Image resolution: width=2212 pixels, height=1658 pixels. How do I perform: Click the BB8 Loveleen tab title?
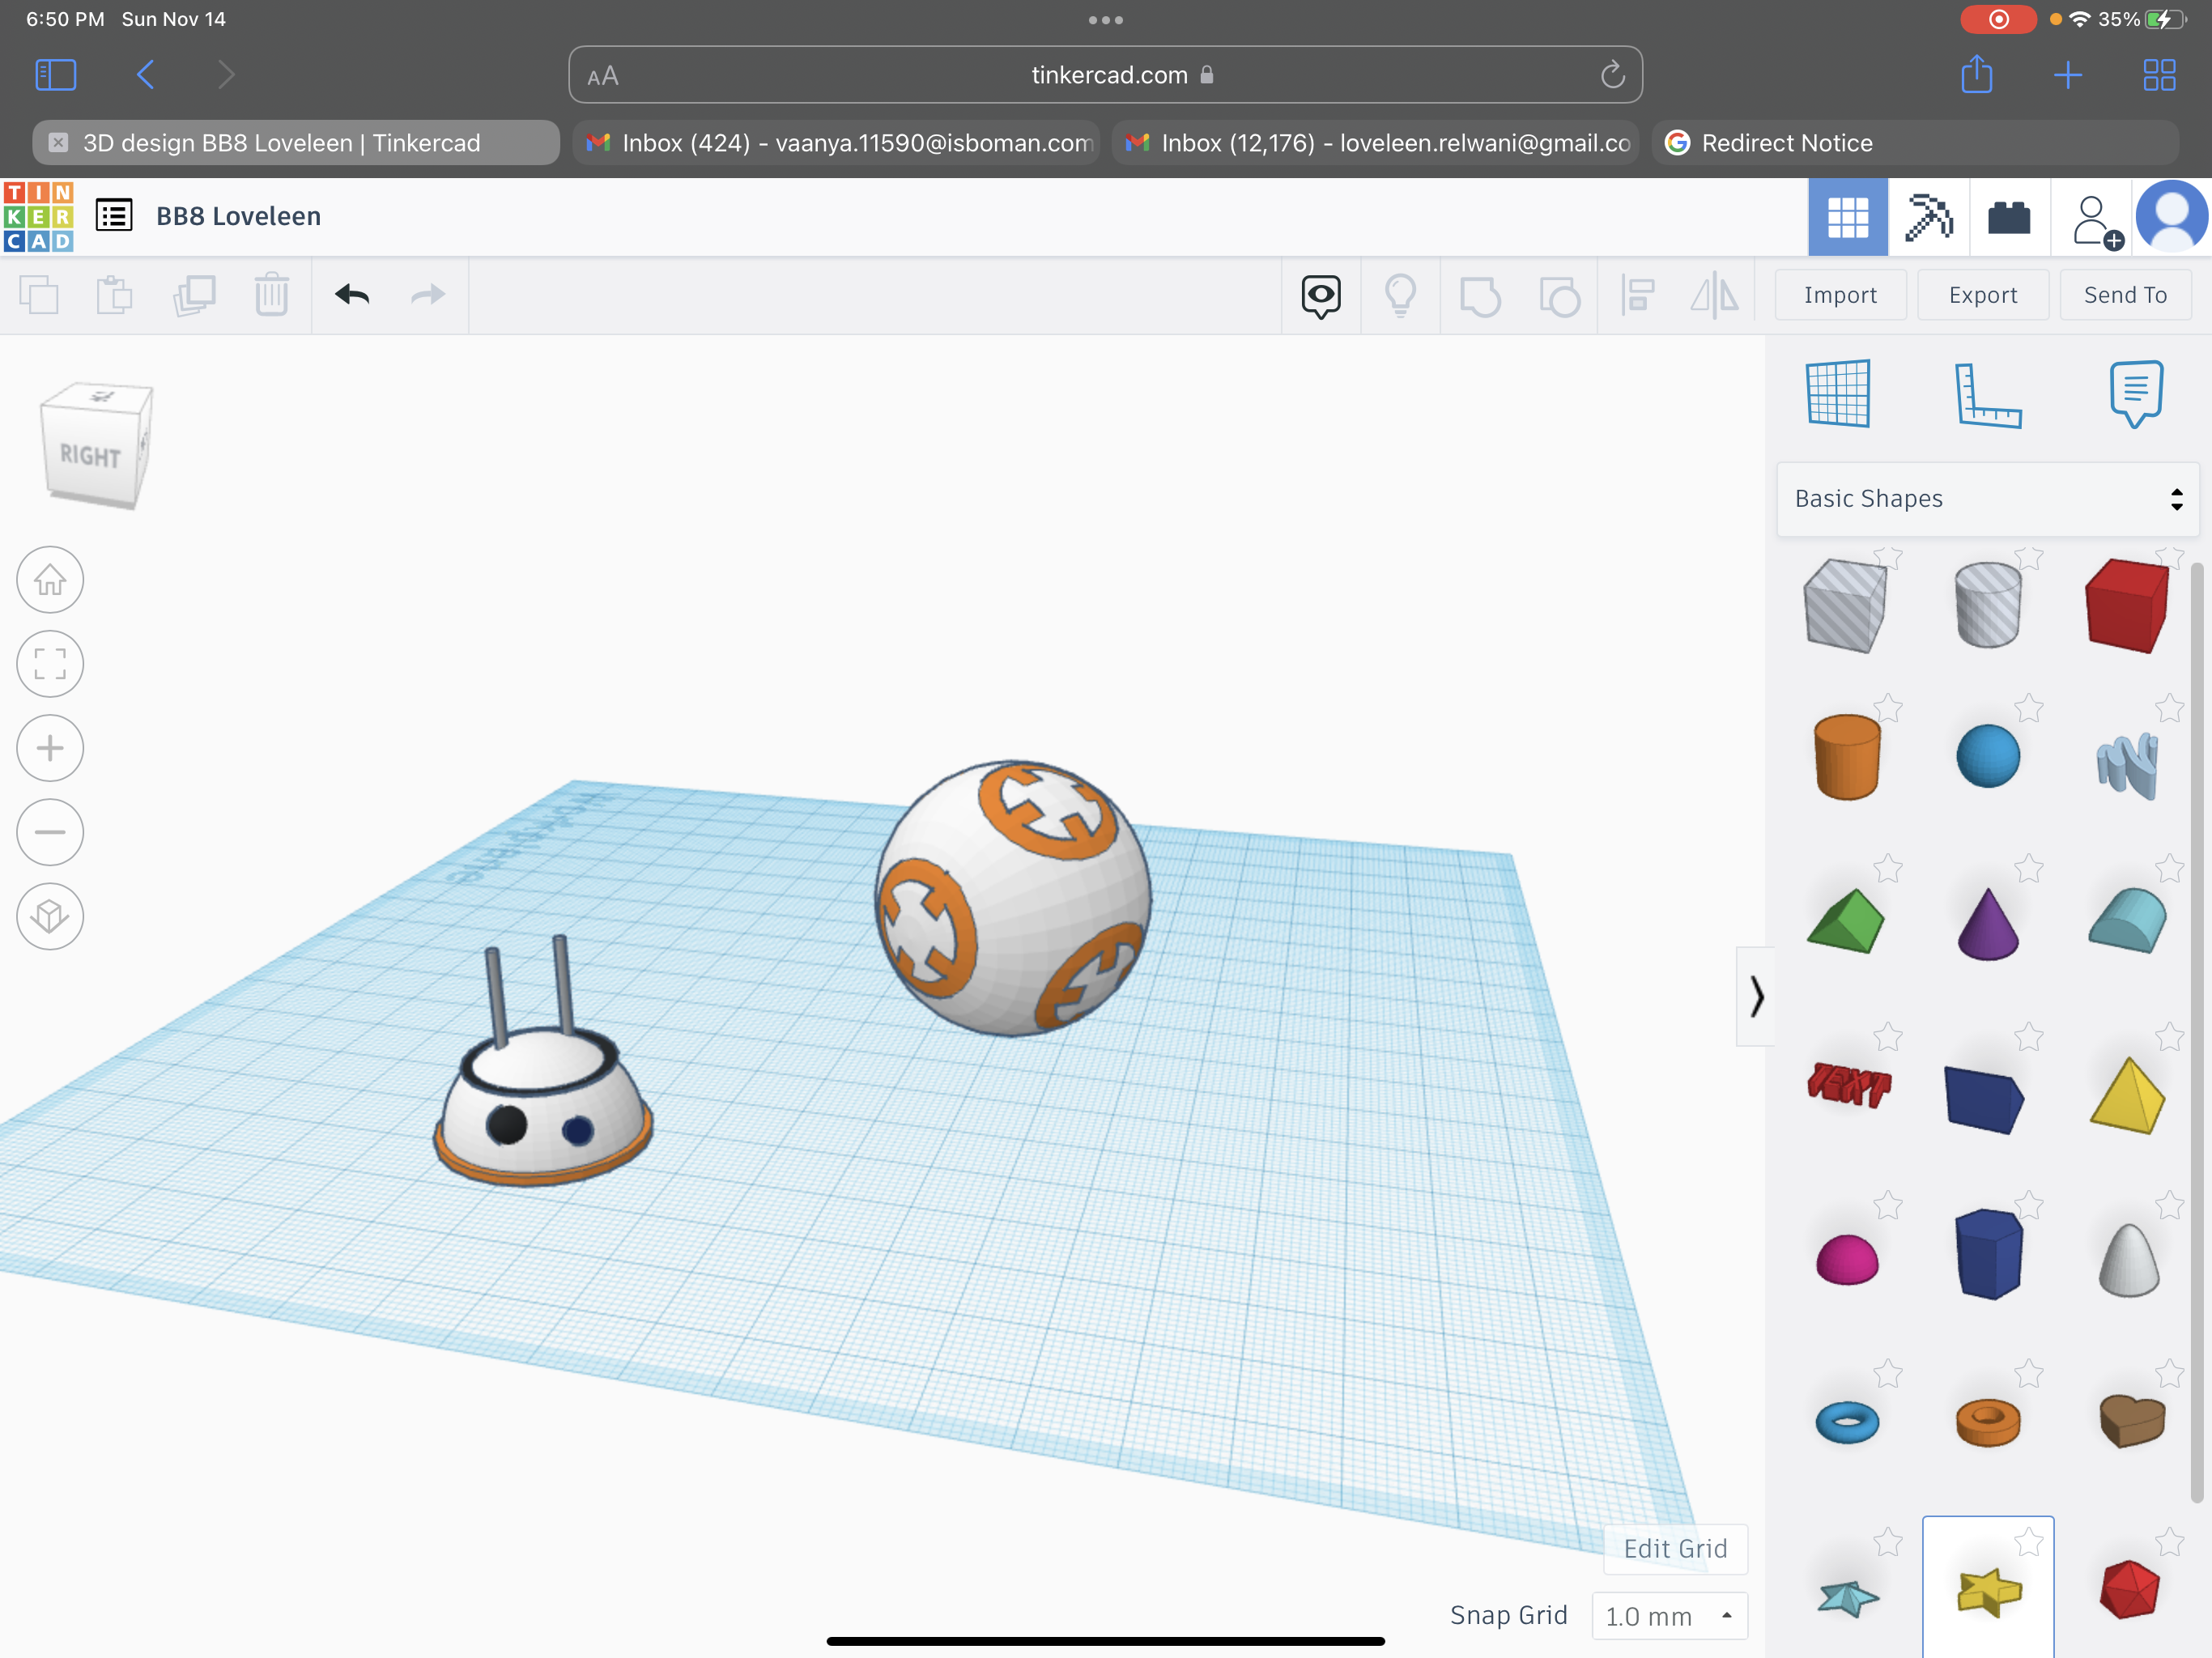(x=284, y=142)
